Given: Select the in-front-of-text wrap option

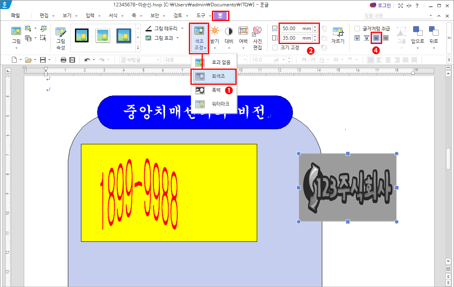Looking at the screenshot, I should [x=376, y=38].
